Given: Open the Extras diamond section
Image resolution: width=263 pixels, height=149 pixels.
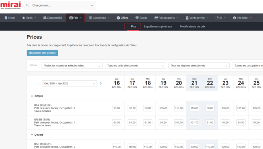Looking at the screenshot, I should pyautogui.click(x=141, y=18).
